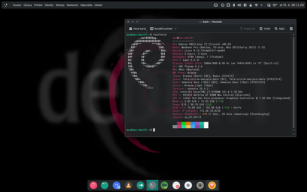Click the 'fastfetch' command text
307x192 pixels.
coord(160,35)
